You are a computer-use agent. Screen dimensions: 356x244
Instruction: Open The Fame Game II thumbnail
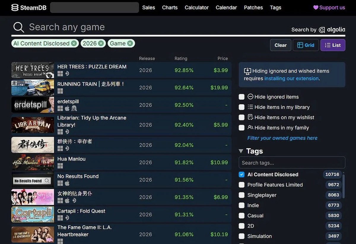33,235
